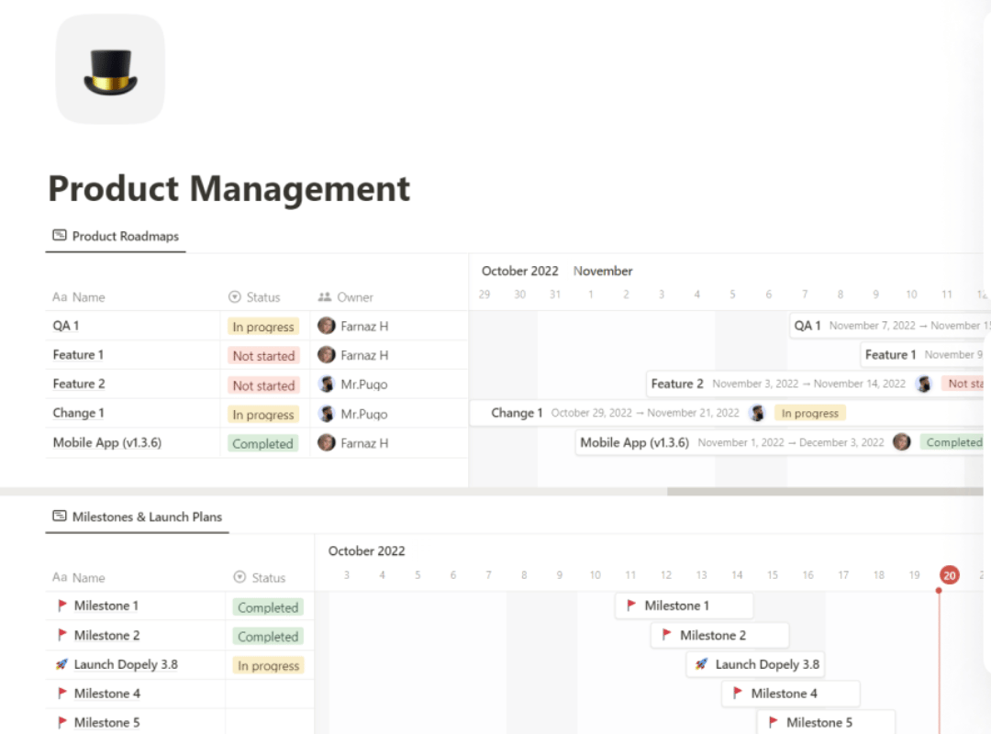Click Farnaz H's avatar on the QA 1 row
This screenshot has height=734, width=991.
[x=328, y=326]
